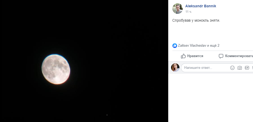
Task: Open the GIF picker icon
Action: tap(247, 68)
